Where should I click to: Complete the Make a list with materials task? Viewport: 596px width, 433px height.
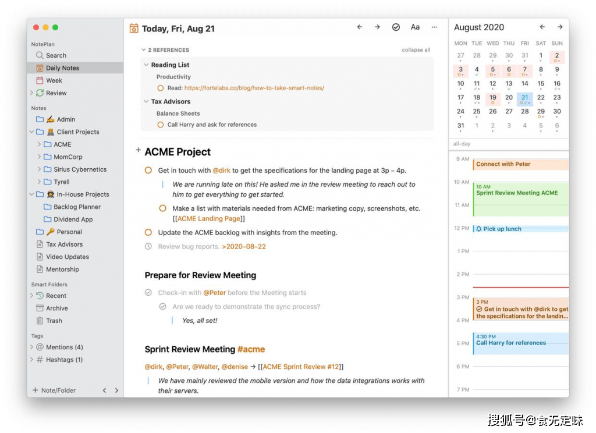point(163,208)
